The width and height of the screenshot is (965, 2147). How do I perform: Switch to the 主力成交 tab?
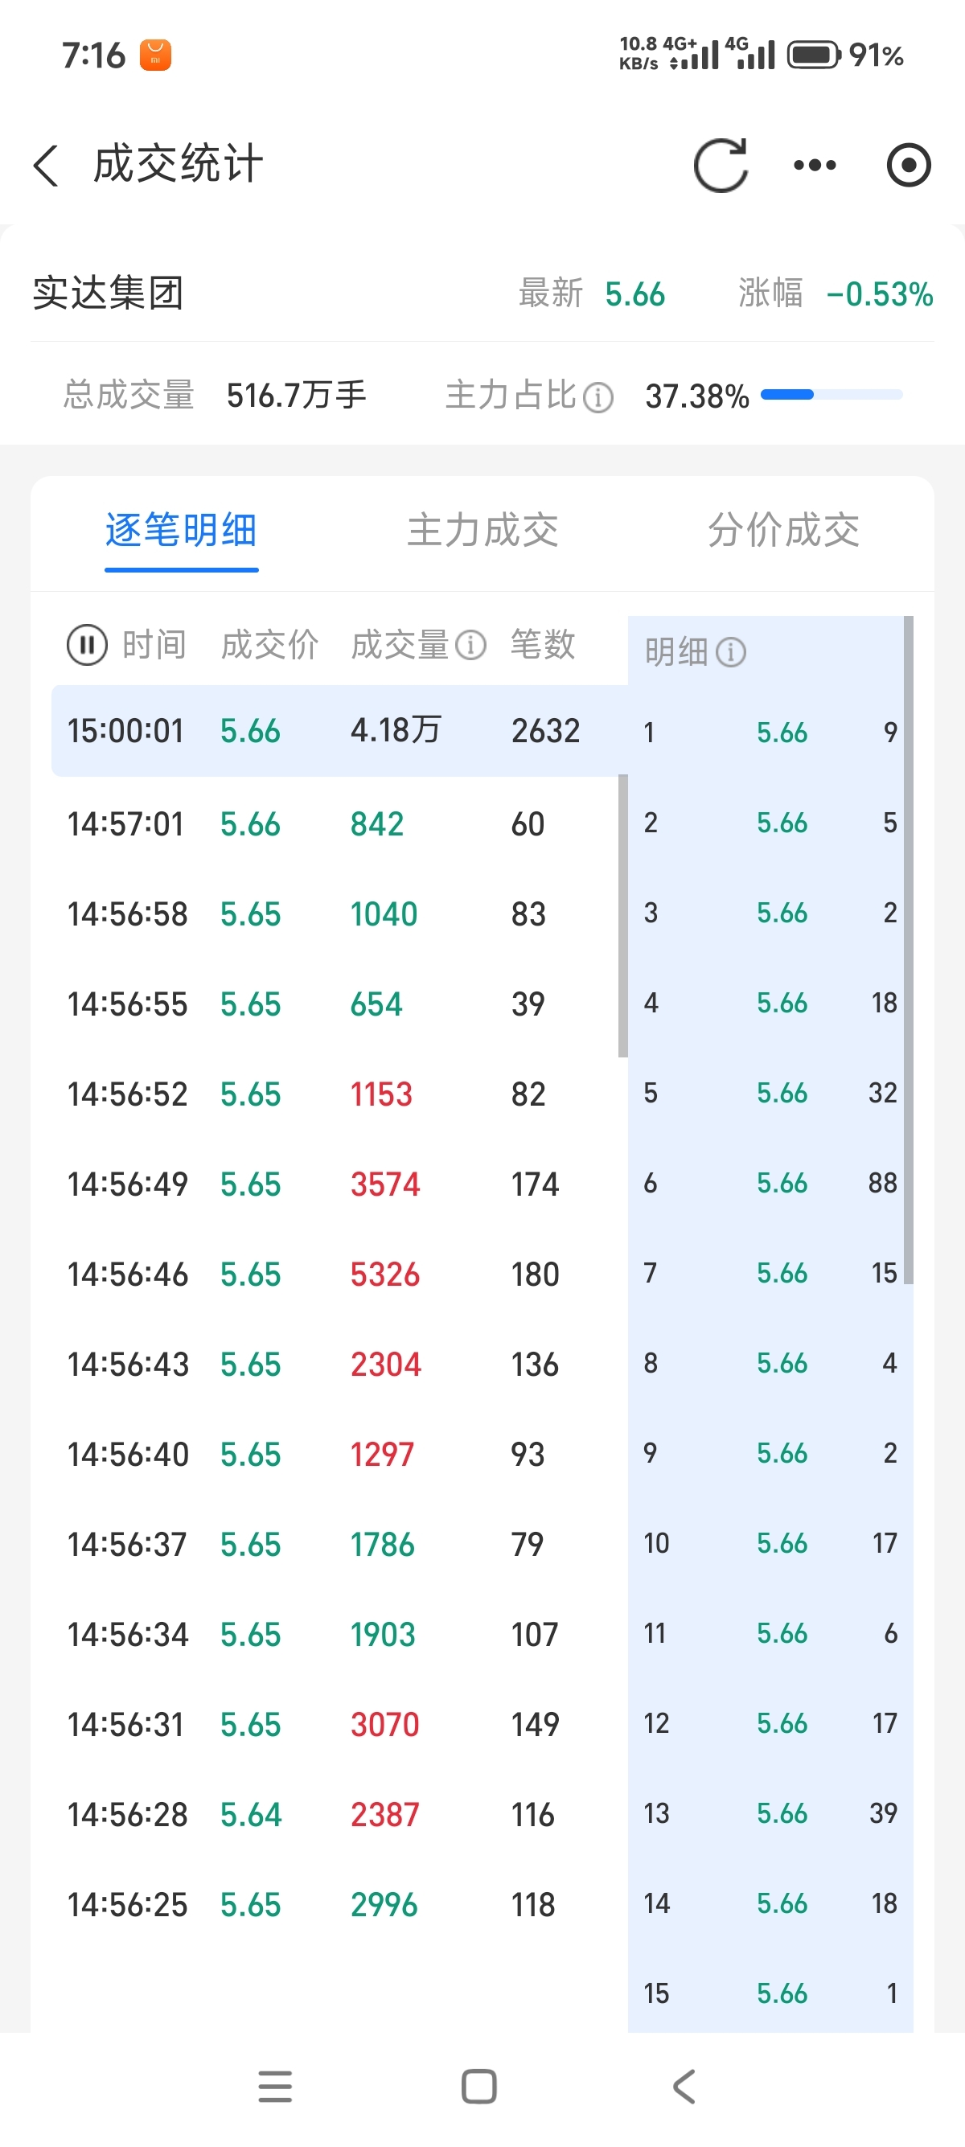click(482, 531)
